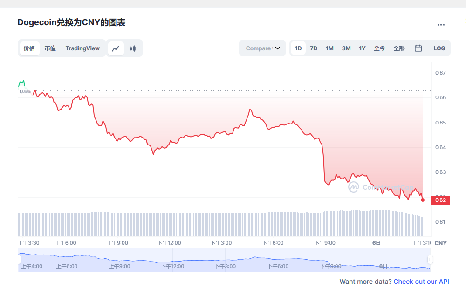Choose the 1Y time range

pos(362,48)
